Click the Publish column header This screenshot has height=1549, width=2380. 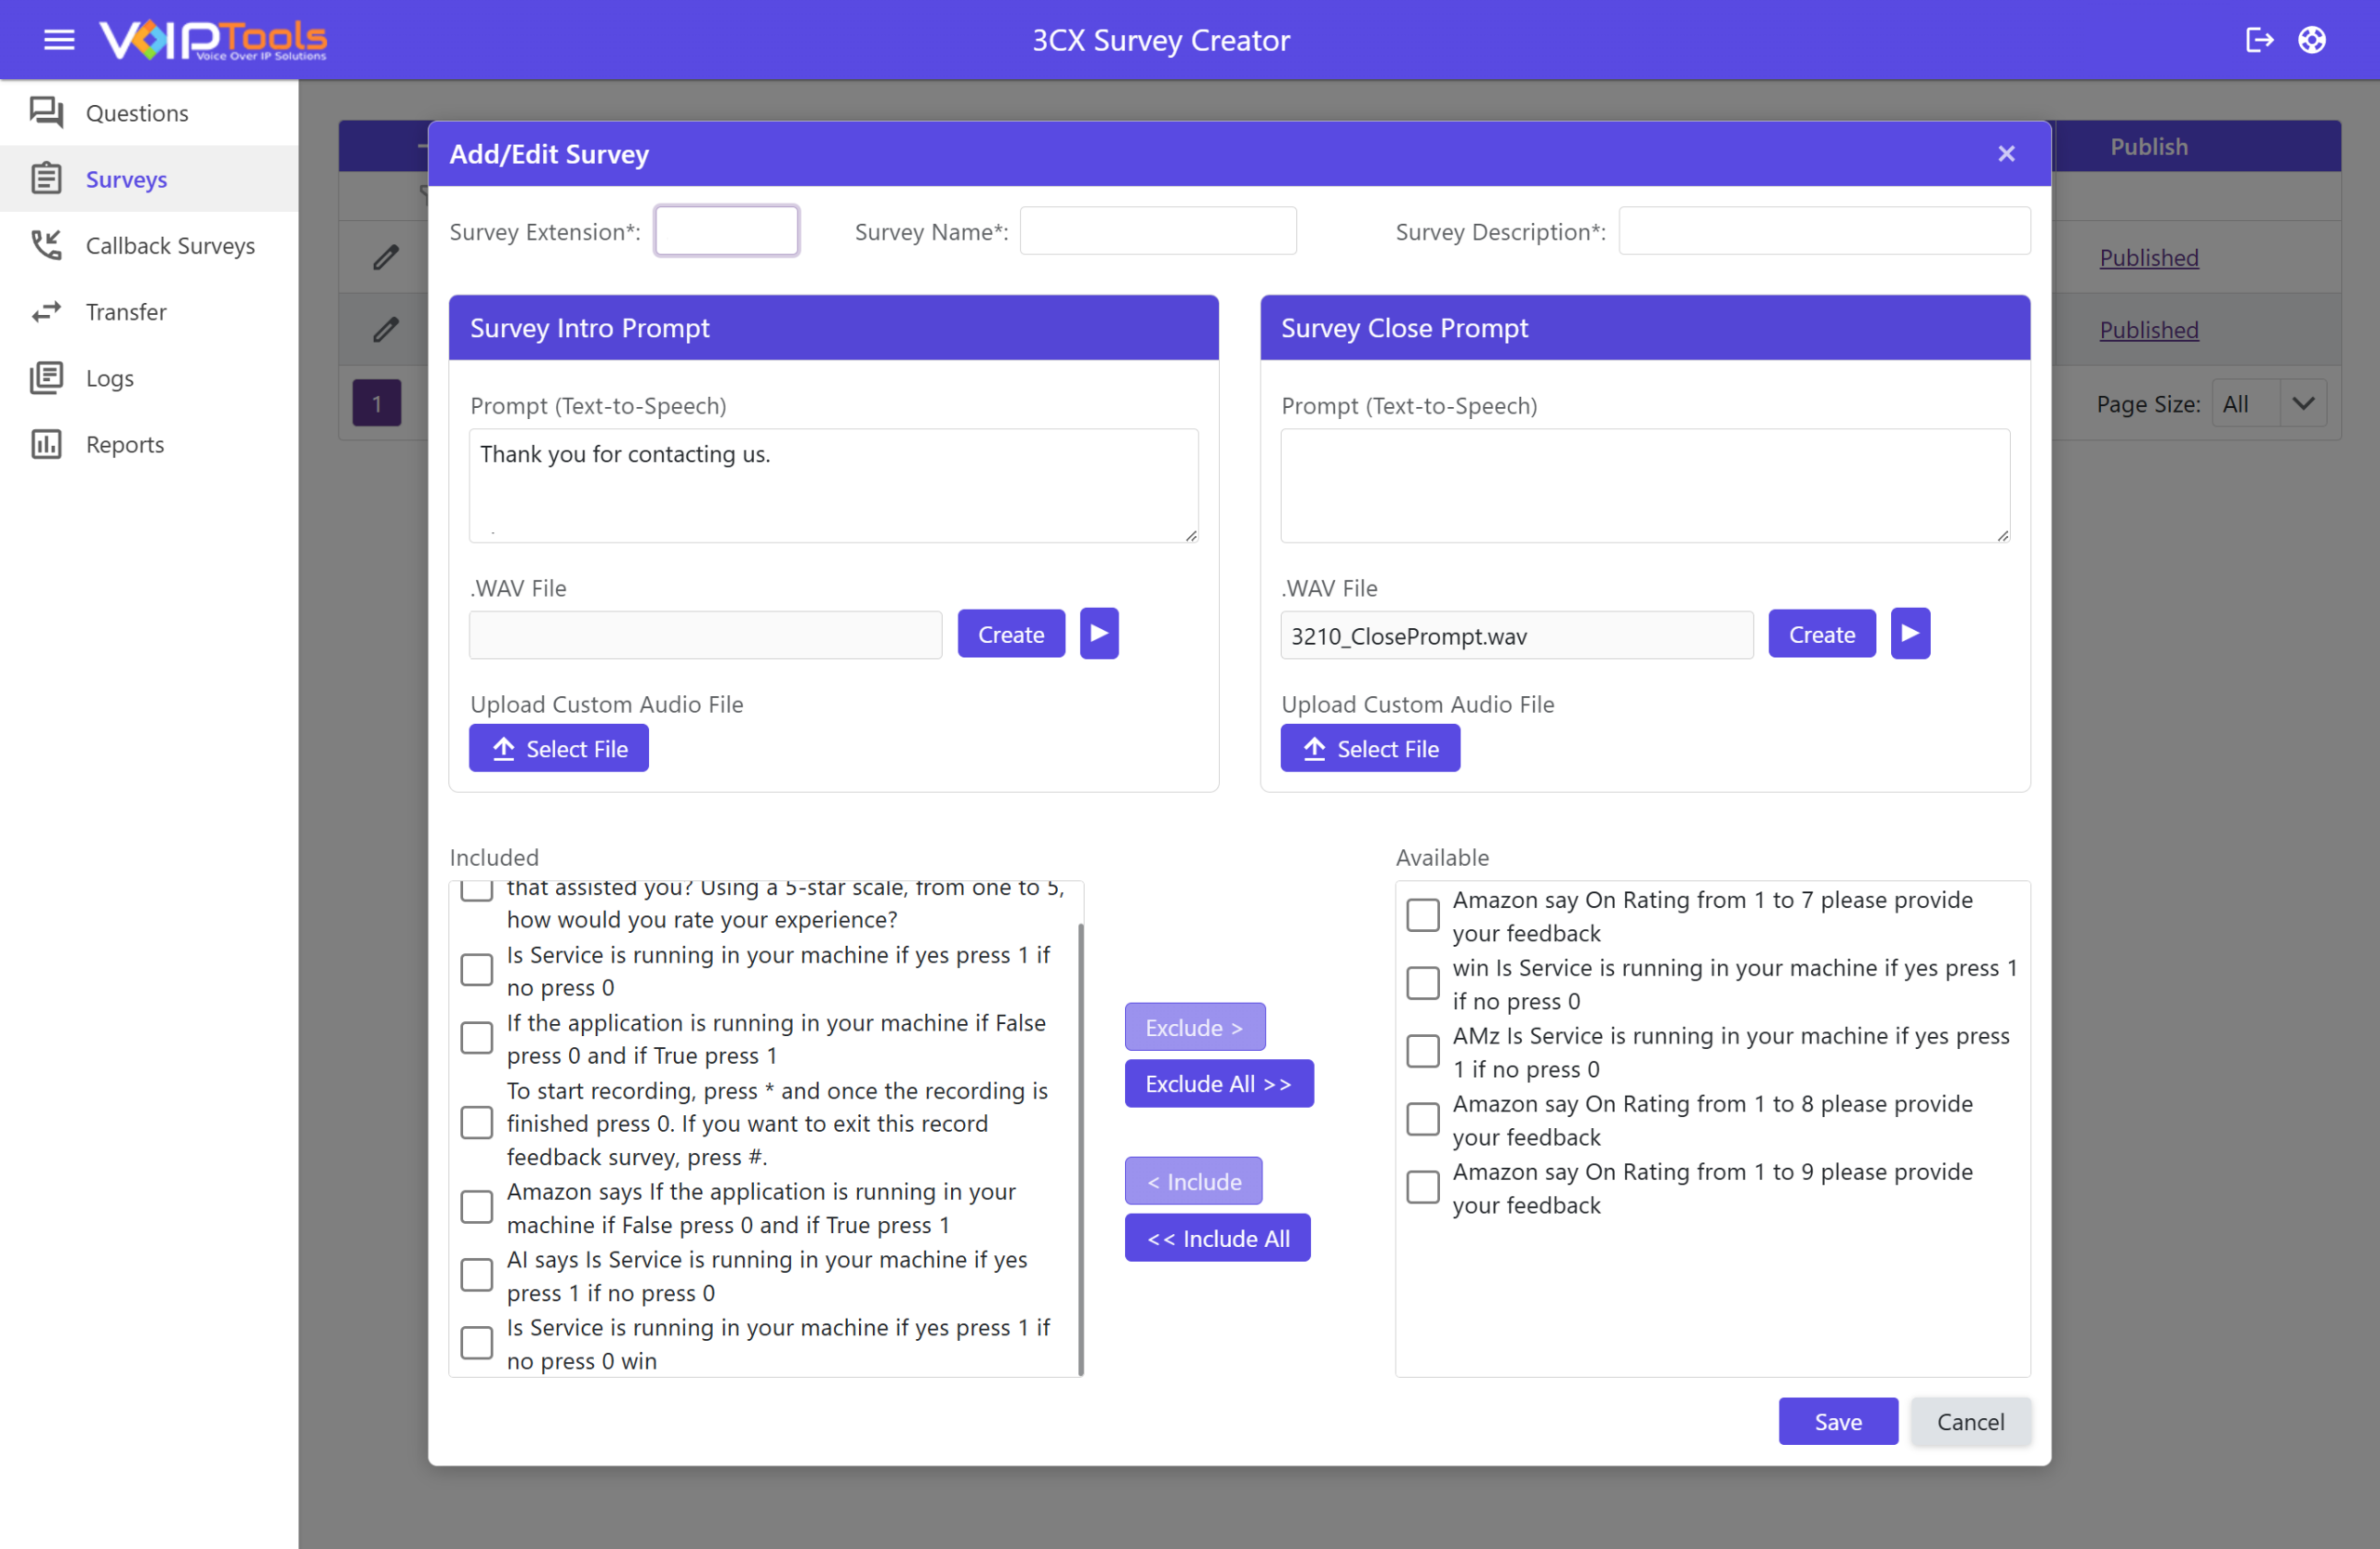pyautogui.click(x=2149, y=147)
